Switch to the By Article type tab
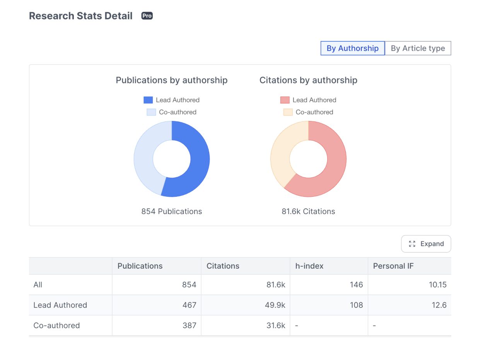 [418, 48]
